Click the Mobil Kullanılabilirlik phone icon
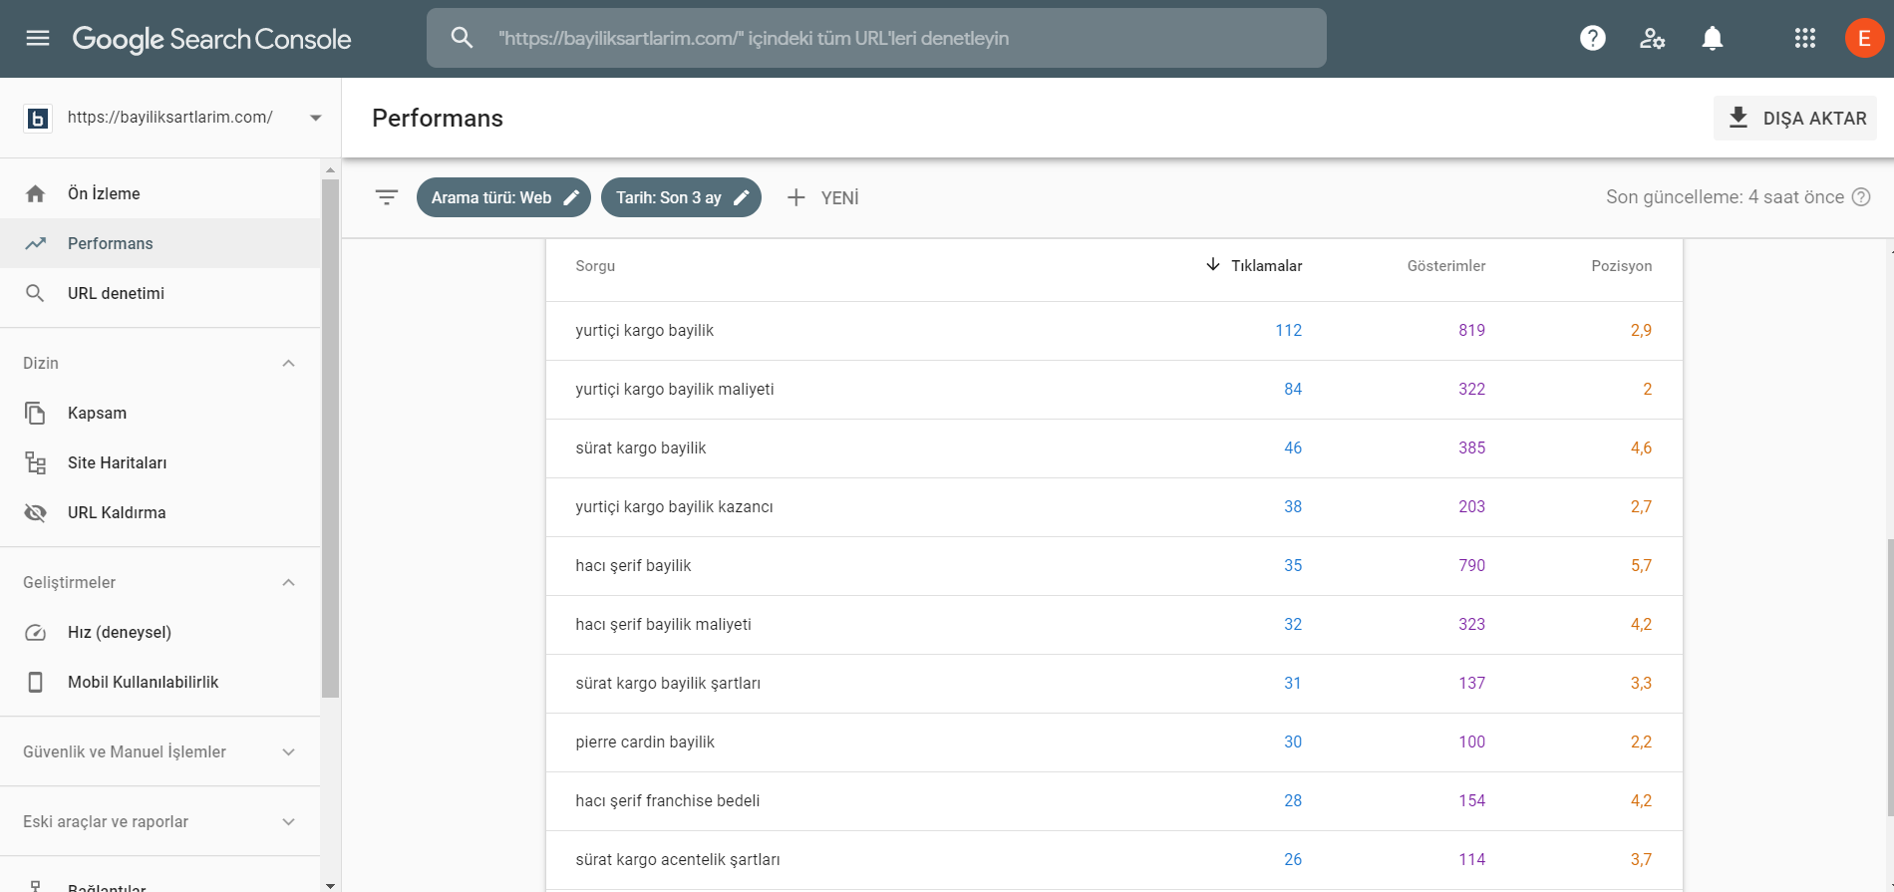The width and height of the screenshot is (1894, 892). 35,682
